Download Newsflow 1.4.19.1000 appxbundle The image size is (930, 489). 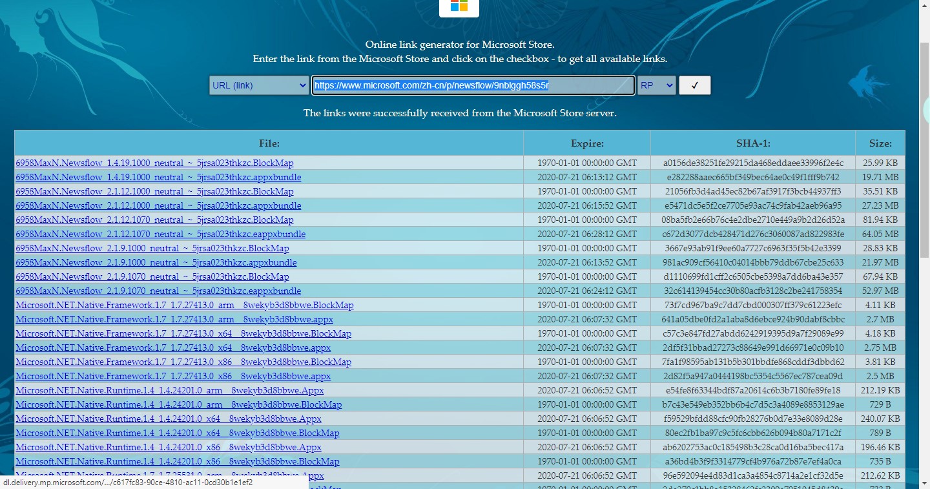pyautogui.click(x=158, y=177)
